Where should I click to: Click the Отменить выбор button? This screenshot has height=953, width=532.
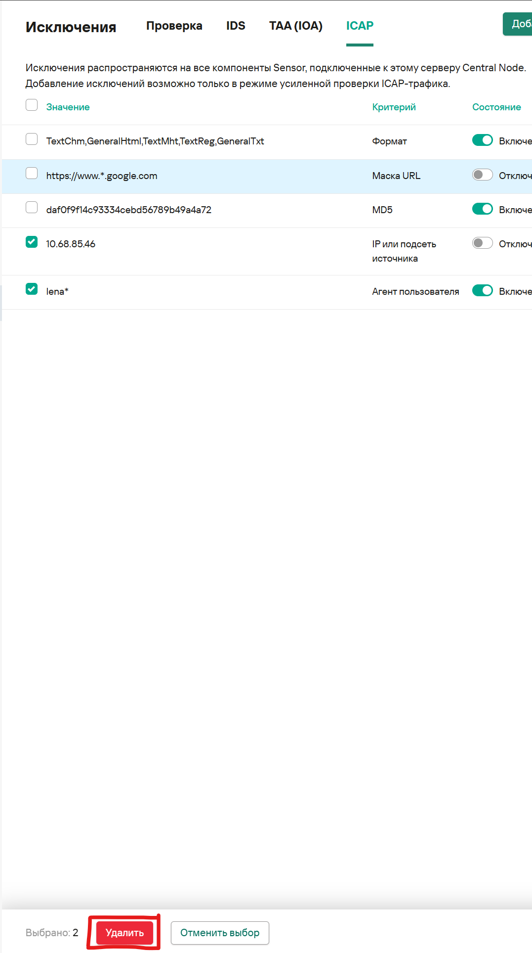220,933
